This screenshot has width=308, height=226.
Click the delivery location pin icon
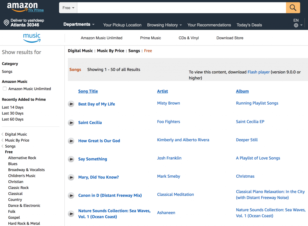click(x=6, y=23)
